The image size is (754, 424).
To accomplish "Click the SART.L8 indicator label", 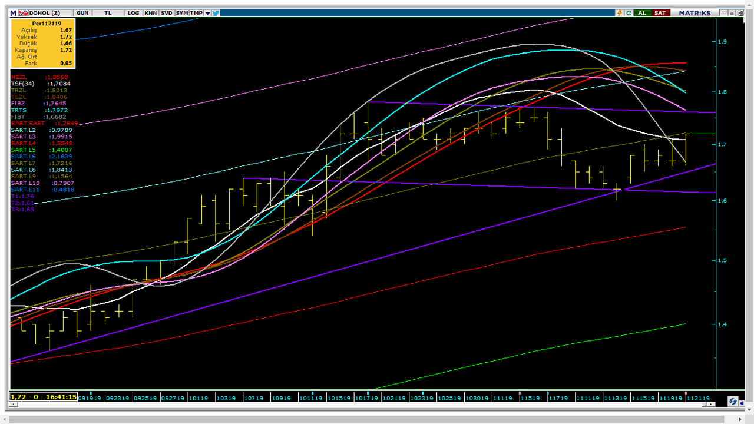I will pos(24,170).
